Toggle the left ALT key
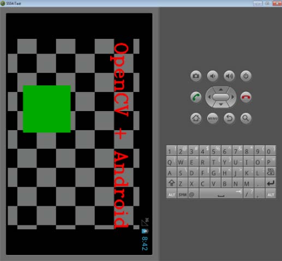282x261 pixels. point(171,194)
